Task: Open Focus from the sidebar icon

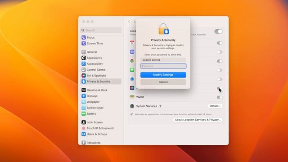Action: pos(84,37)
